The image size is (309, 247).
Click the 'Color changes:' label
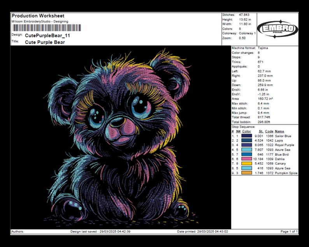tap(243, 53)
